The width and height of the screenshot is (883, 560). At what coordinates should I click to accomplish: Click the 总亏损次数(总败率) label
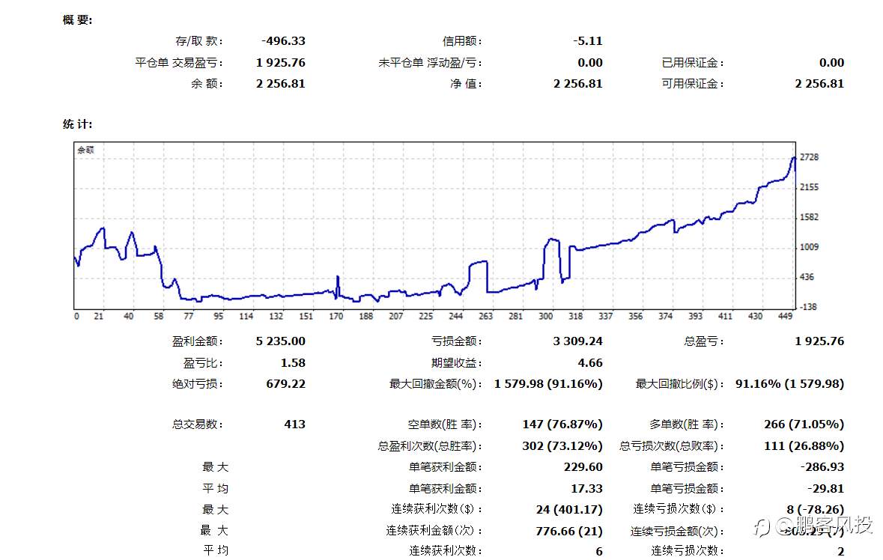pyautogui.click(x=672, y=446)
